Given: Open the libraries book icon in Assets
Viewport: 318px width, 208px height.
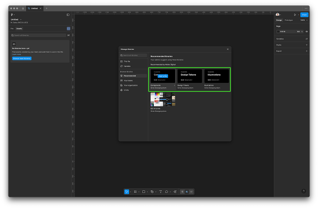Looking at the screenshot, I should tap(69, 28).
